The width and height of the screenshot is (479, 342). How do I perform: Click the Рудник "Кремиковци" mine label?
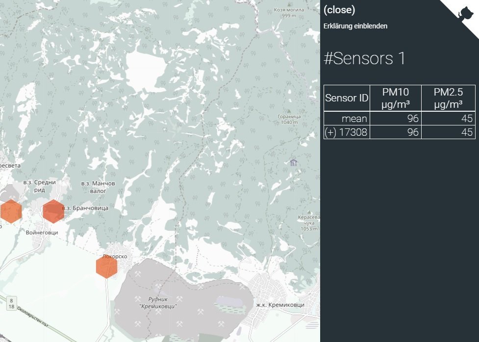(x=158, y=303)
